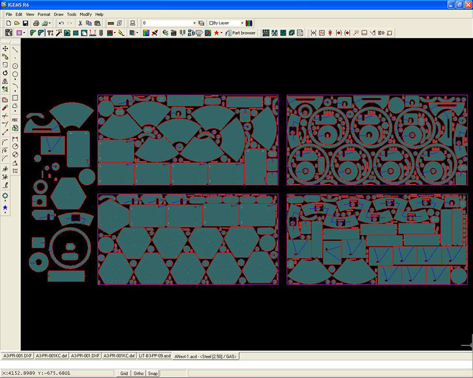This screenshot has height=378, width=473.
Task: Select the Cut scissors icon
Action: 80,23
